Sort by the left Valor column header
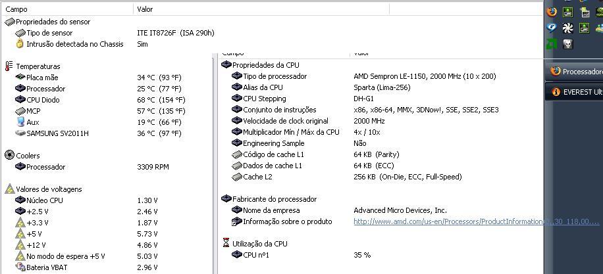 (261, 9)
